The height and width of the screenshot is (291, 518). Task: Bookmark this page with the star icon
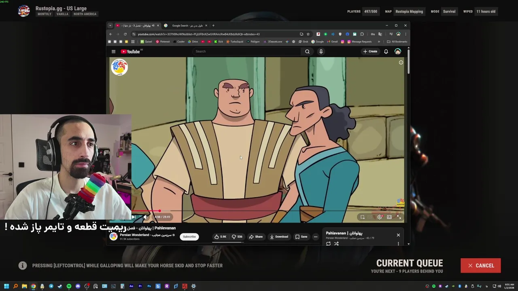click(x=308, y=34)
